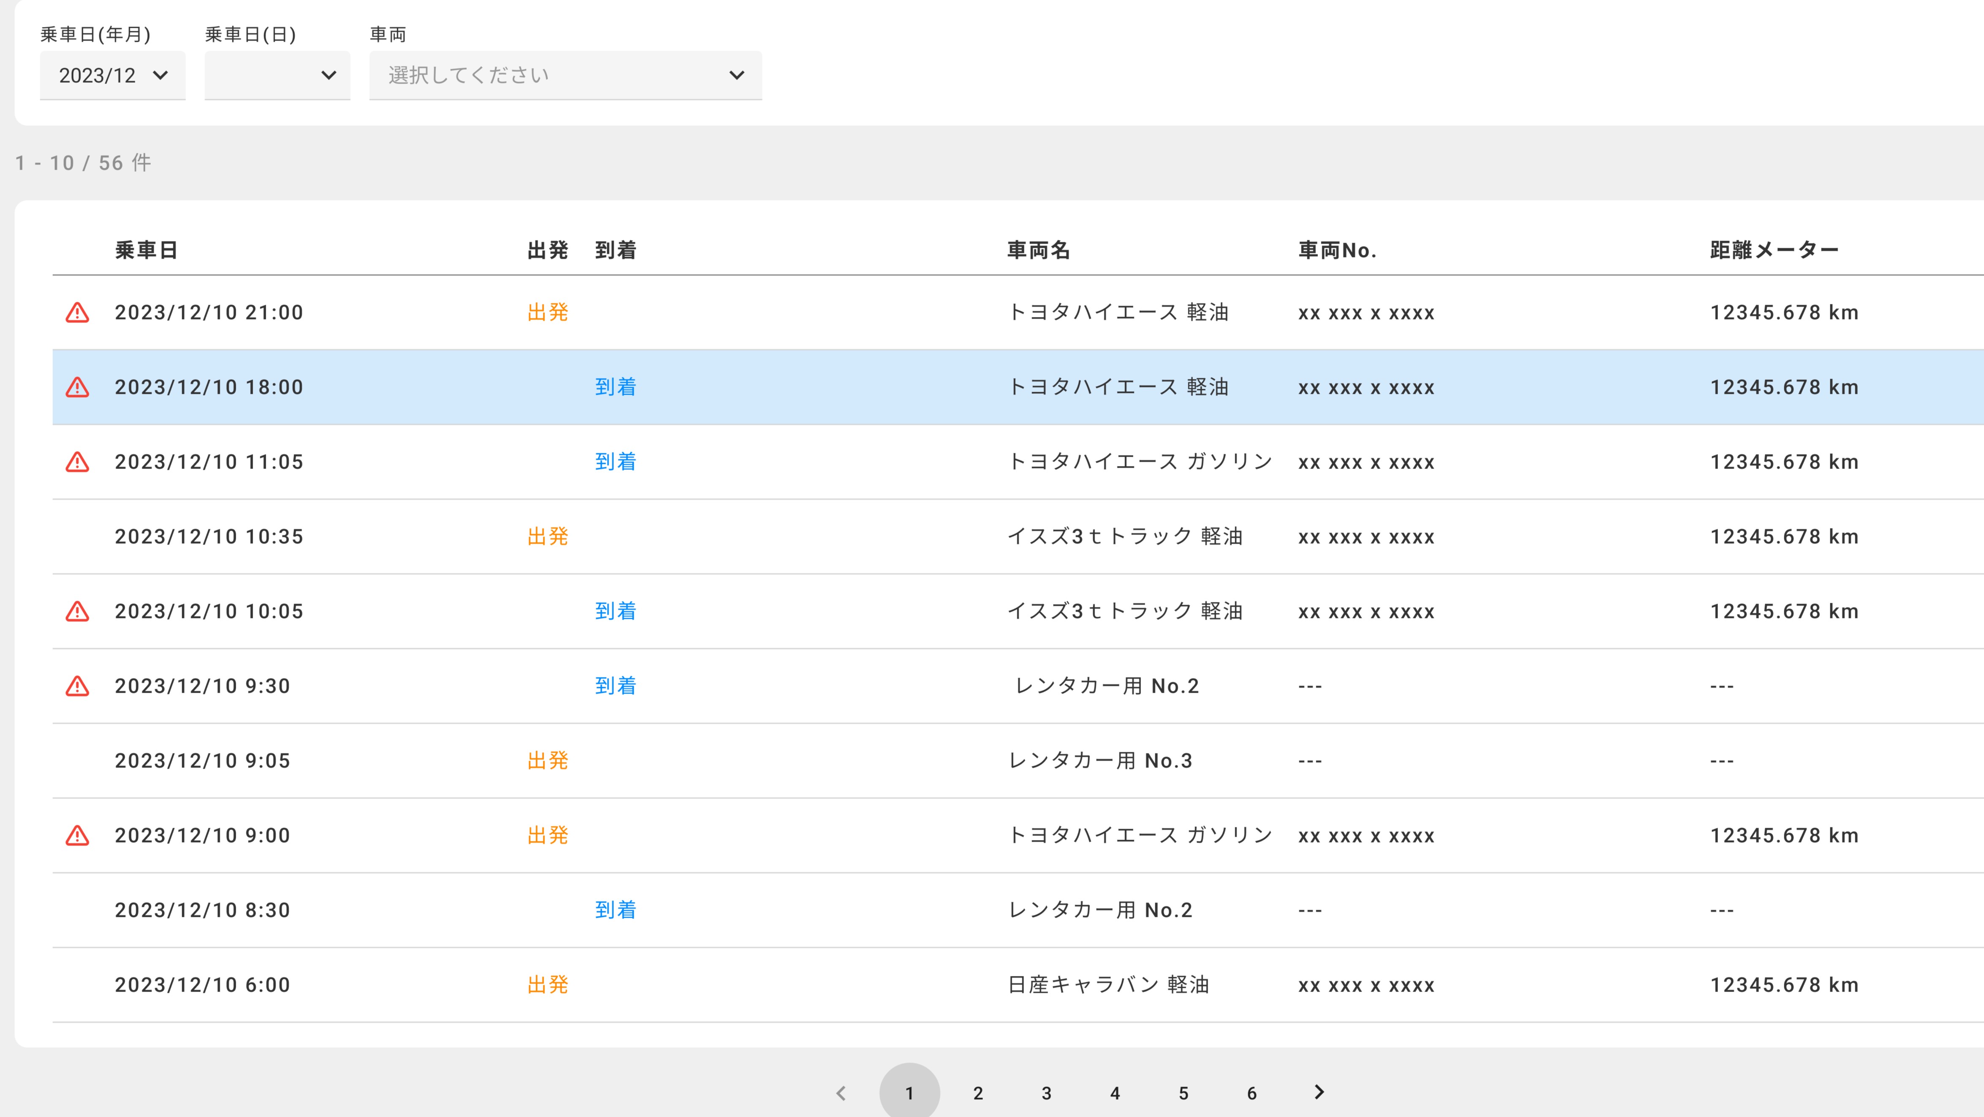
Task: Go to pagination page 6
Action: tap(1252, 1093)
